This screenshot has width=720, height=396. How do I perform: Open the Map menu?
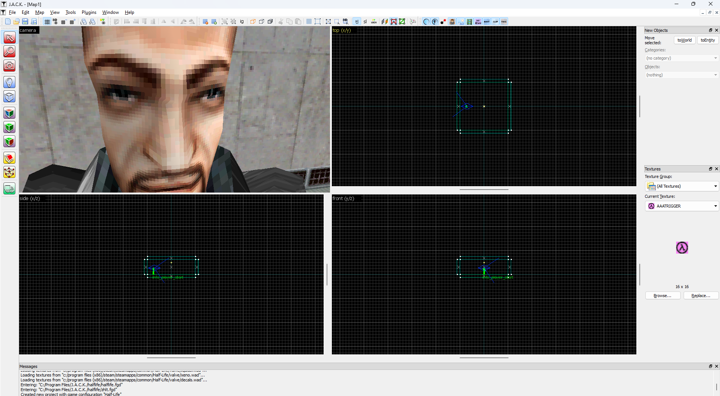click(x=39, y=12)
